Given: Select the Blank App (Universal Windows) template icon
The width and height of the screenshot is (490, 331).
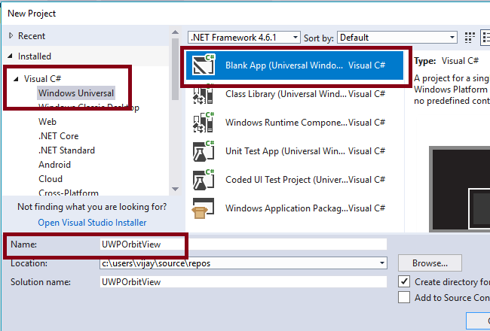Looking at the screenshot, I should point(204,65).
